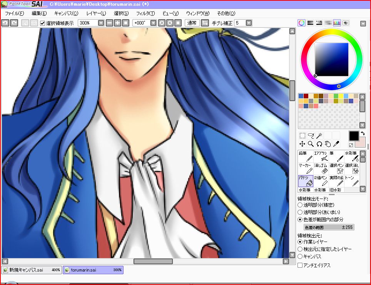The image size is (371, 285).
Task: Select 透明部分(あいまい) detection mode
Action: 300,212
